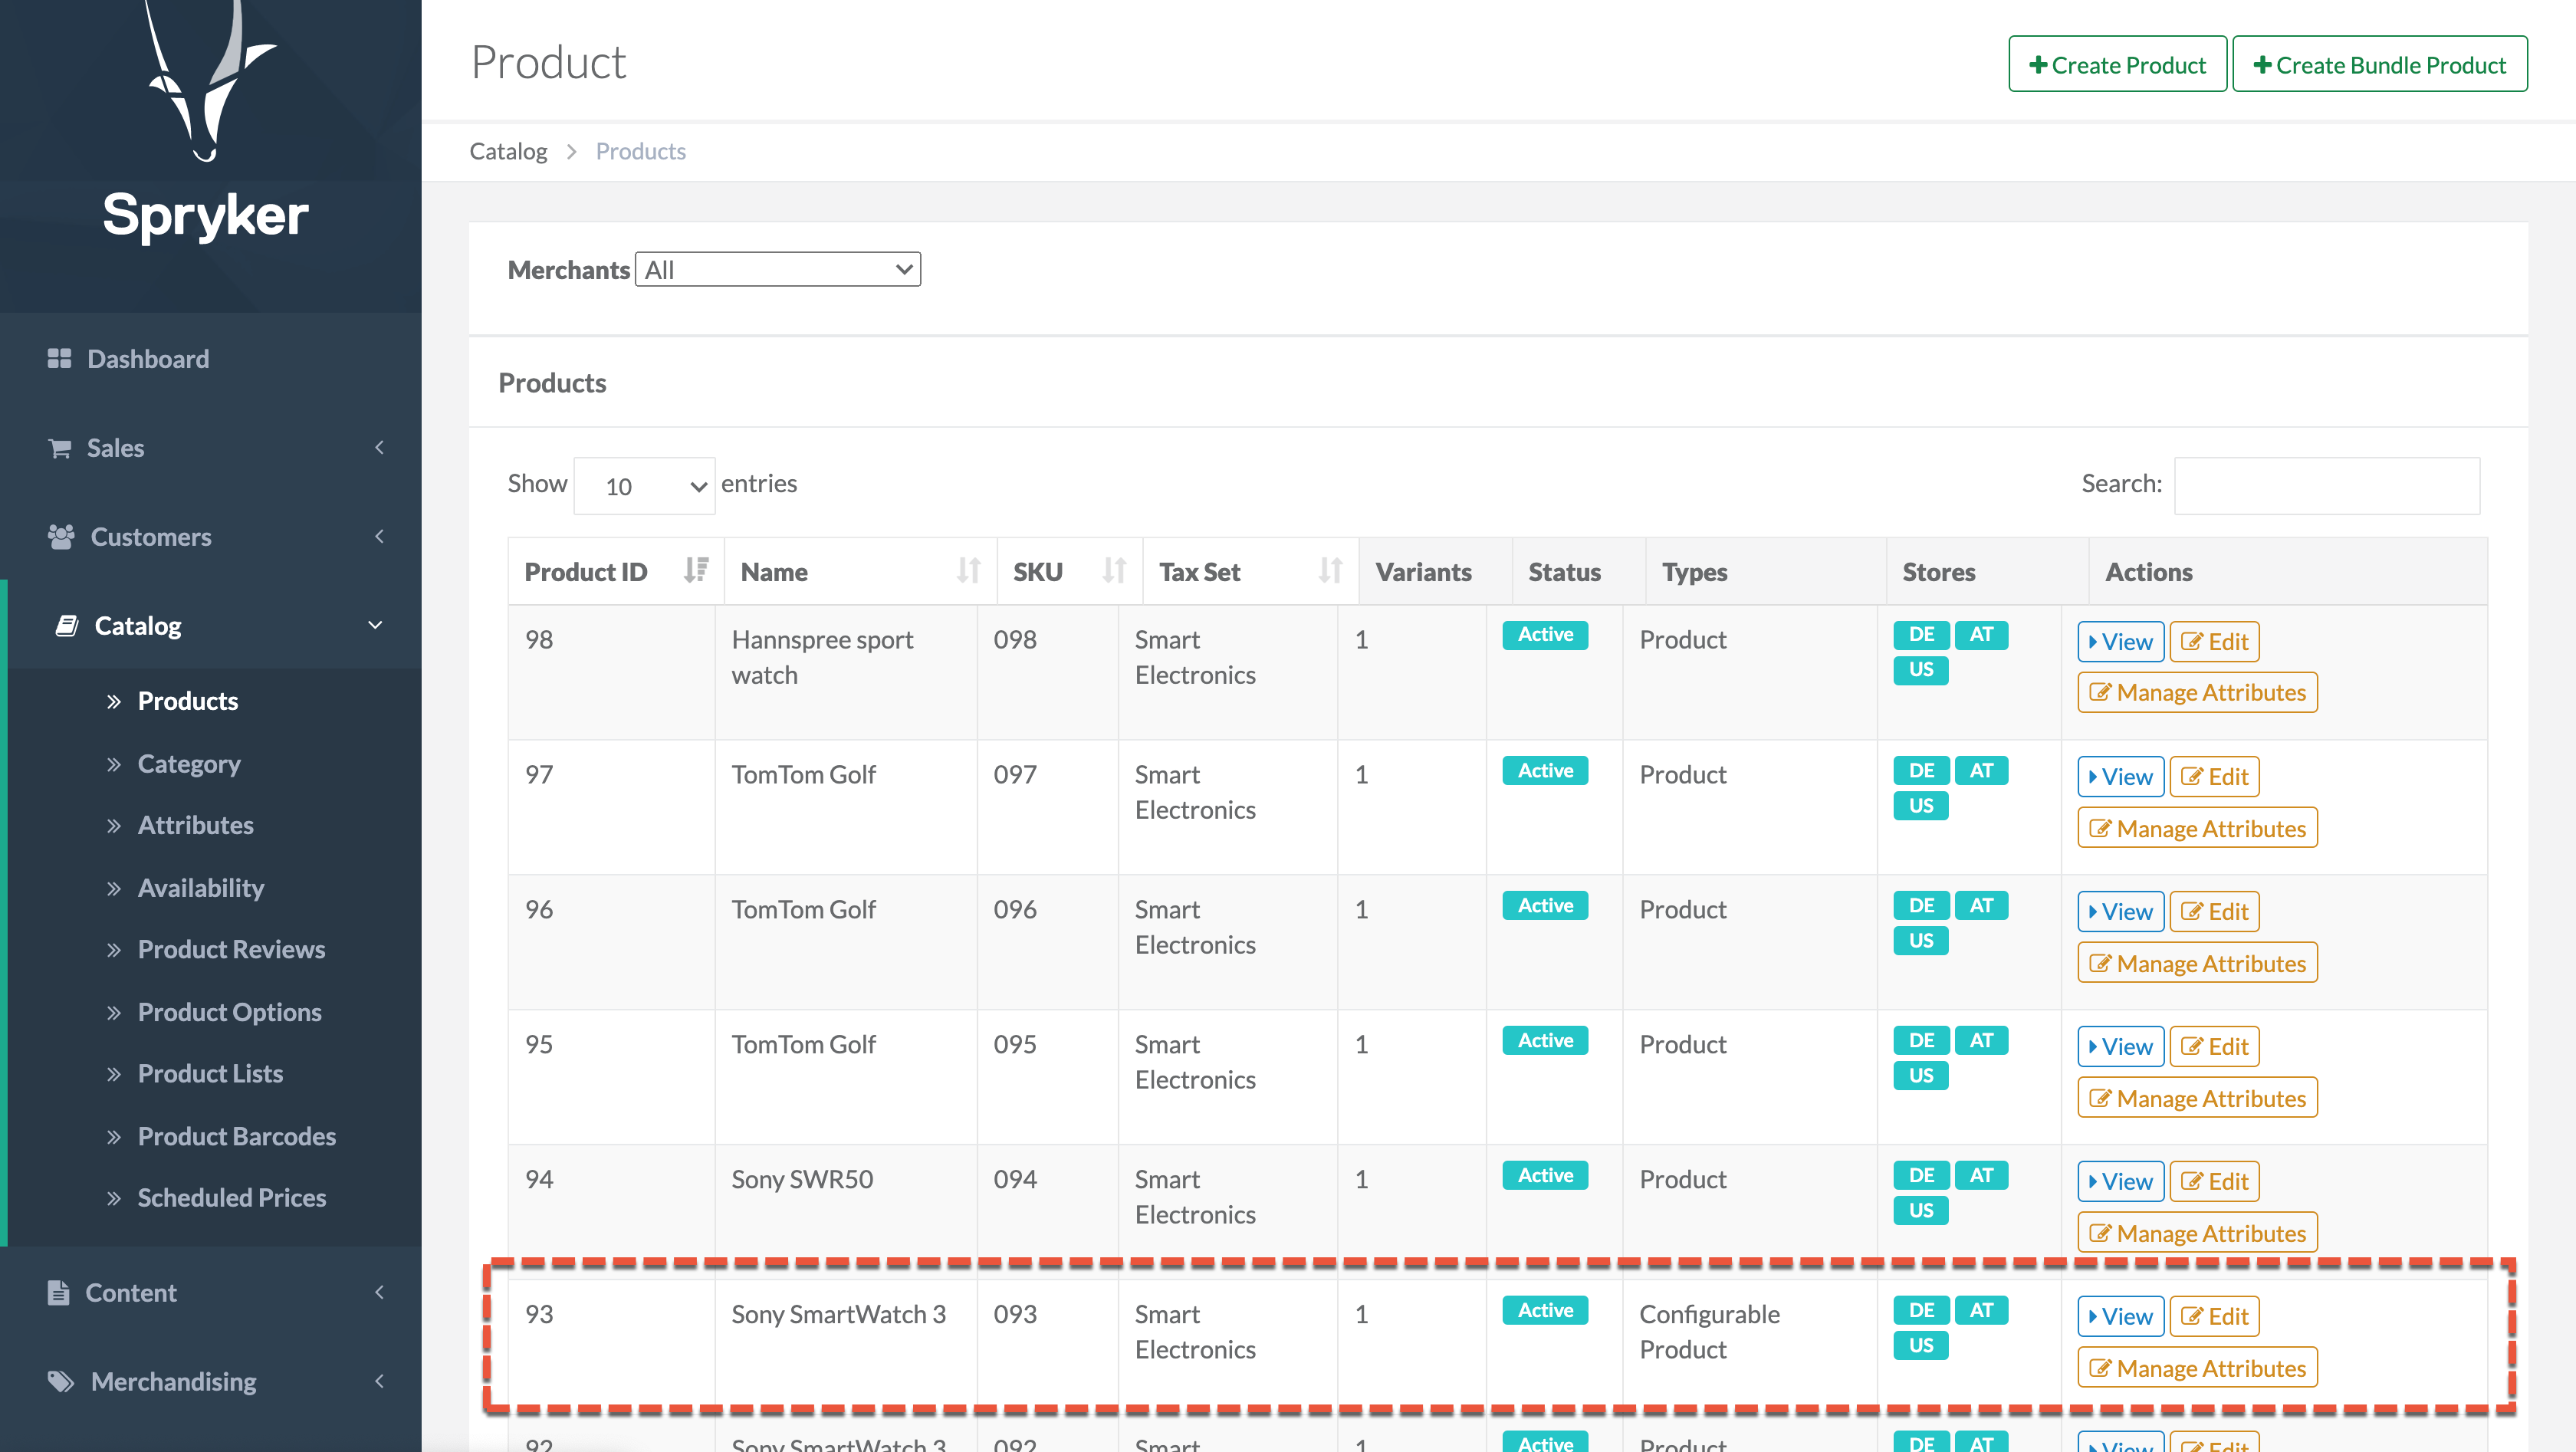The height and width of the screenshot is (1452, 2576).
Task: Sort by Product ID column icon
Action: pos(696,571)
